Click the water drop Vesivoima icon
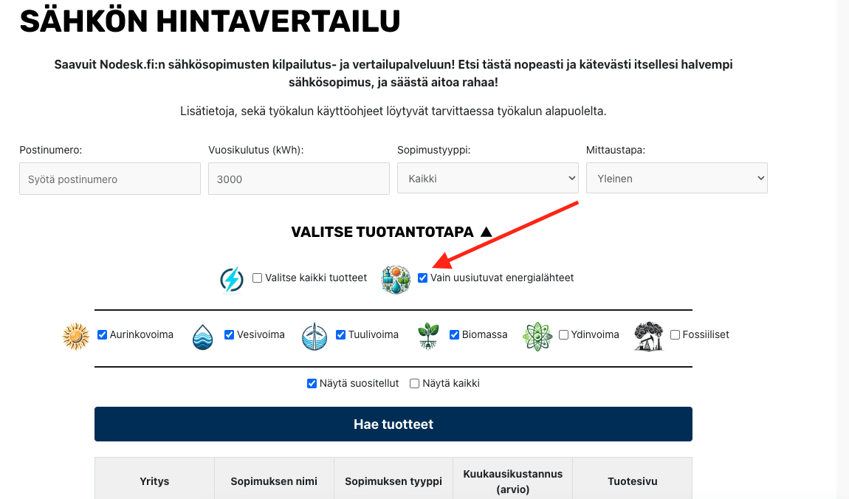This screenshot has width=849, height=499. pos(202,337)
